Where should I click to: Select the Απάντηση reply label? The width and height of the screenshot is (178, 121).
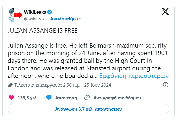click(x=66, y=98)
